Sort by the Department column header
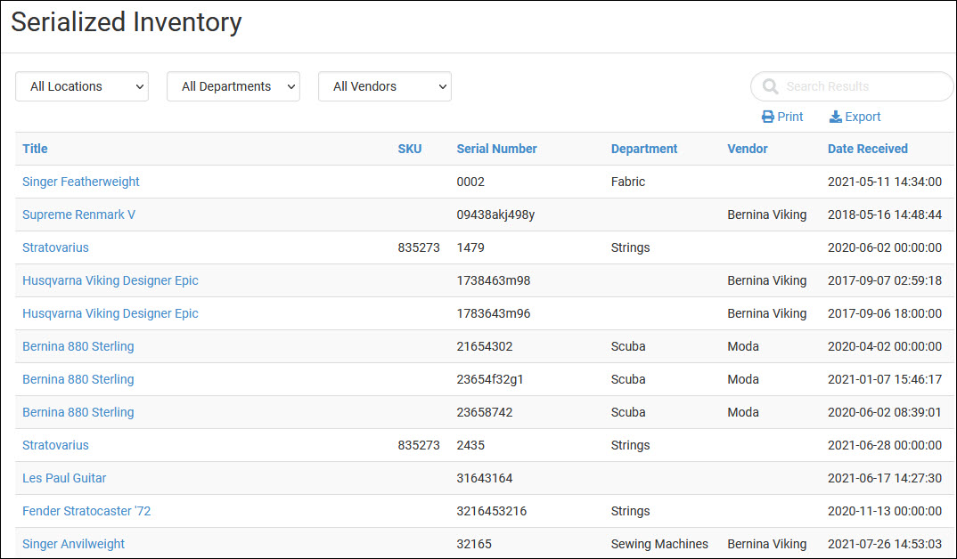 point(644,149)
